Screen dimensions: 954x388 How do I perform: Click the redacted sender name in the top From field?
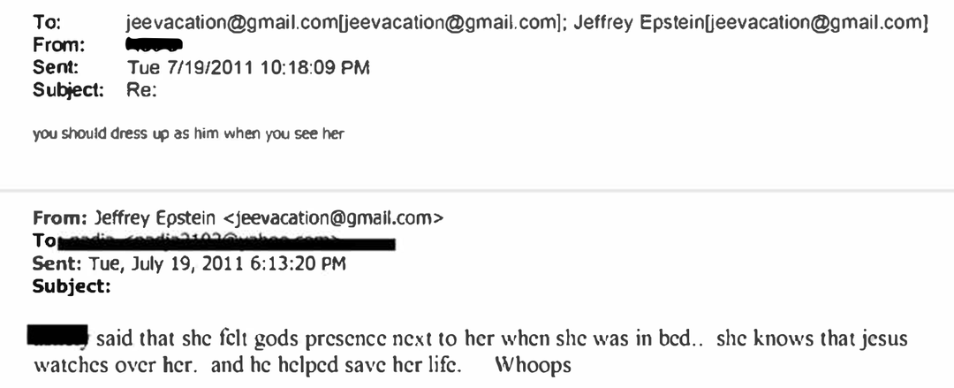154,43
